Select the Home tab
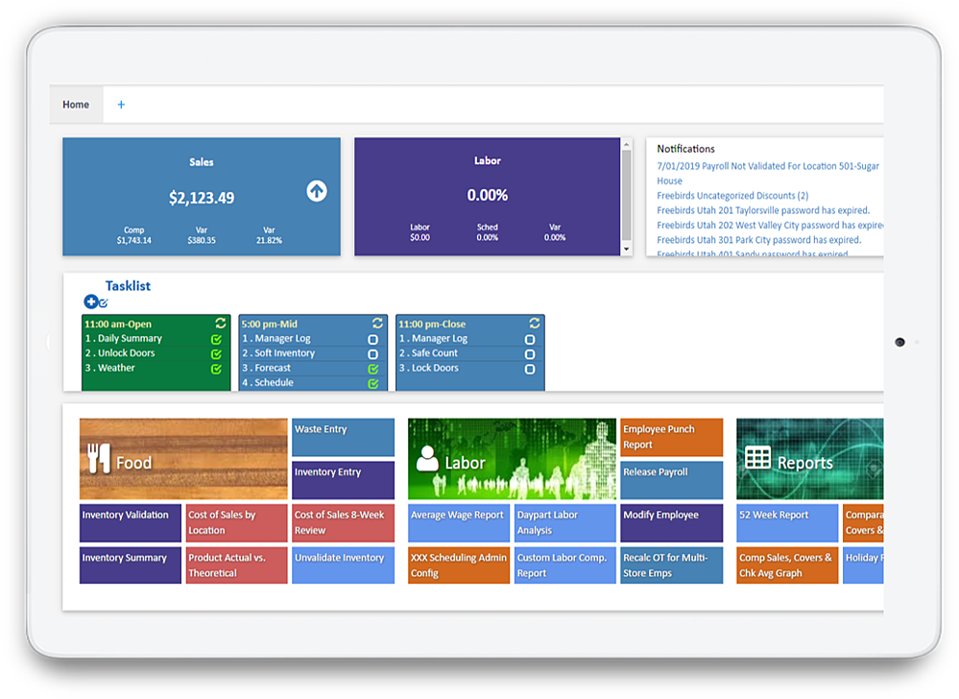This screenshot has width=959, height=699. pos(76,105)
